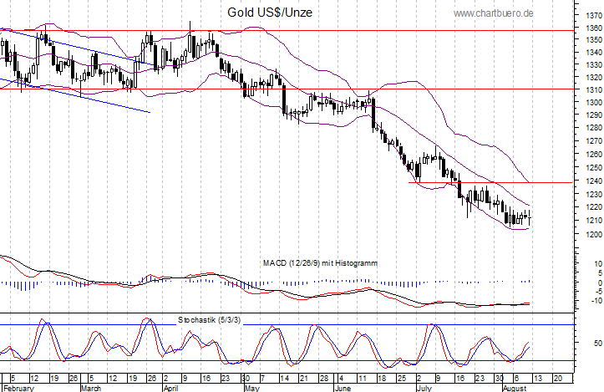
Task: Click the 1270 price axis label
Action: pyautogui.click(x=594, y=141)
